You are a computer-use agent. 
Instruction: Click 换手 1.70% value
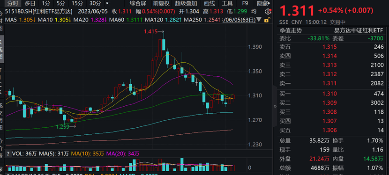(375, 141)
